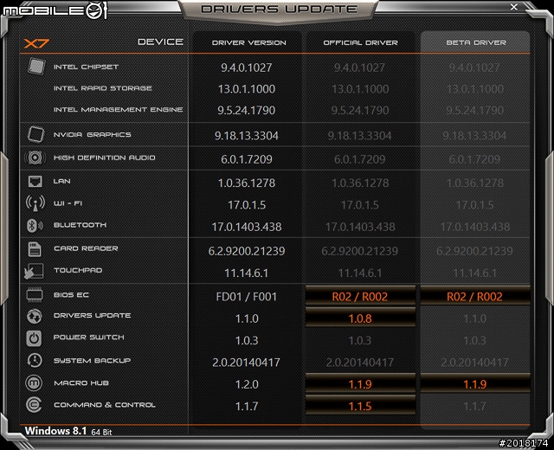Click driver version 13.0.1.1000
Viewport: 554px width, 450px height.
point(247,89)
